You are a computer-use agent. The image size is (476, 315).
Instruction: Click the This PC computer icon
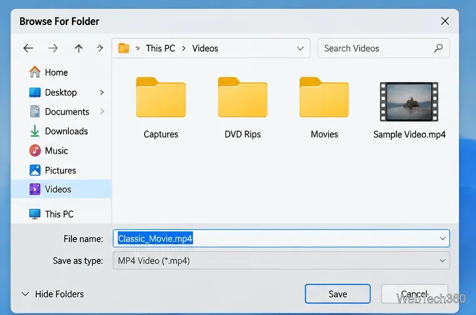[35, 214]
